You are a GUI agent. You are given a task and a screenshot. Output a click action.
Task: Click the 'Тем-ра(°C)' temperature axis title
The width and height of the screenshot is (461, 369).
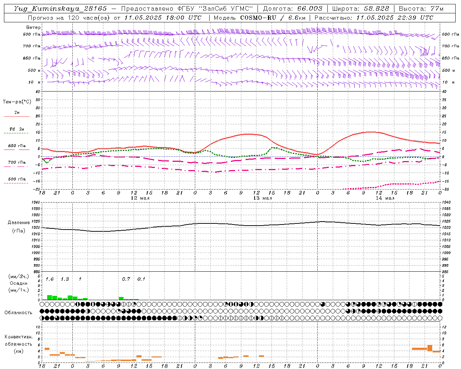[x=17, y=102]
